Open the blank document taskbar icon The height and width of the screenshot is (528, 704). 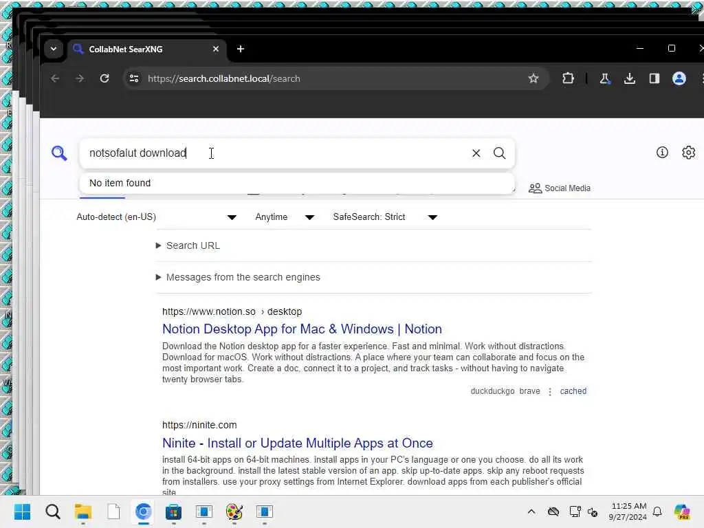pyautogui.click(x=113, y=511)
